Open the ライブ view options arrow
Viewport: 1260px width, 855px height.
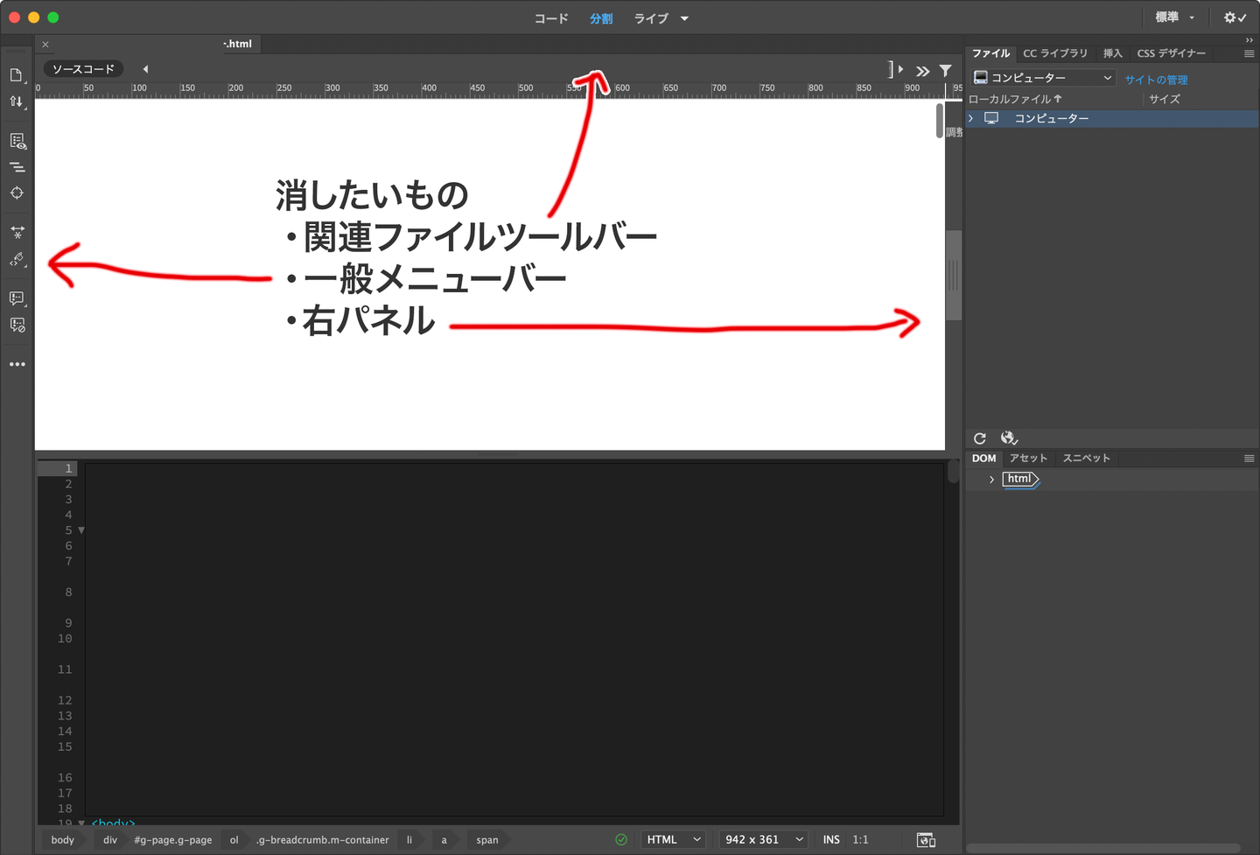click(x=684, y=18)
